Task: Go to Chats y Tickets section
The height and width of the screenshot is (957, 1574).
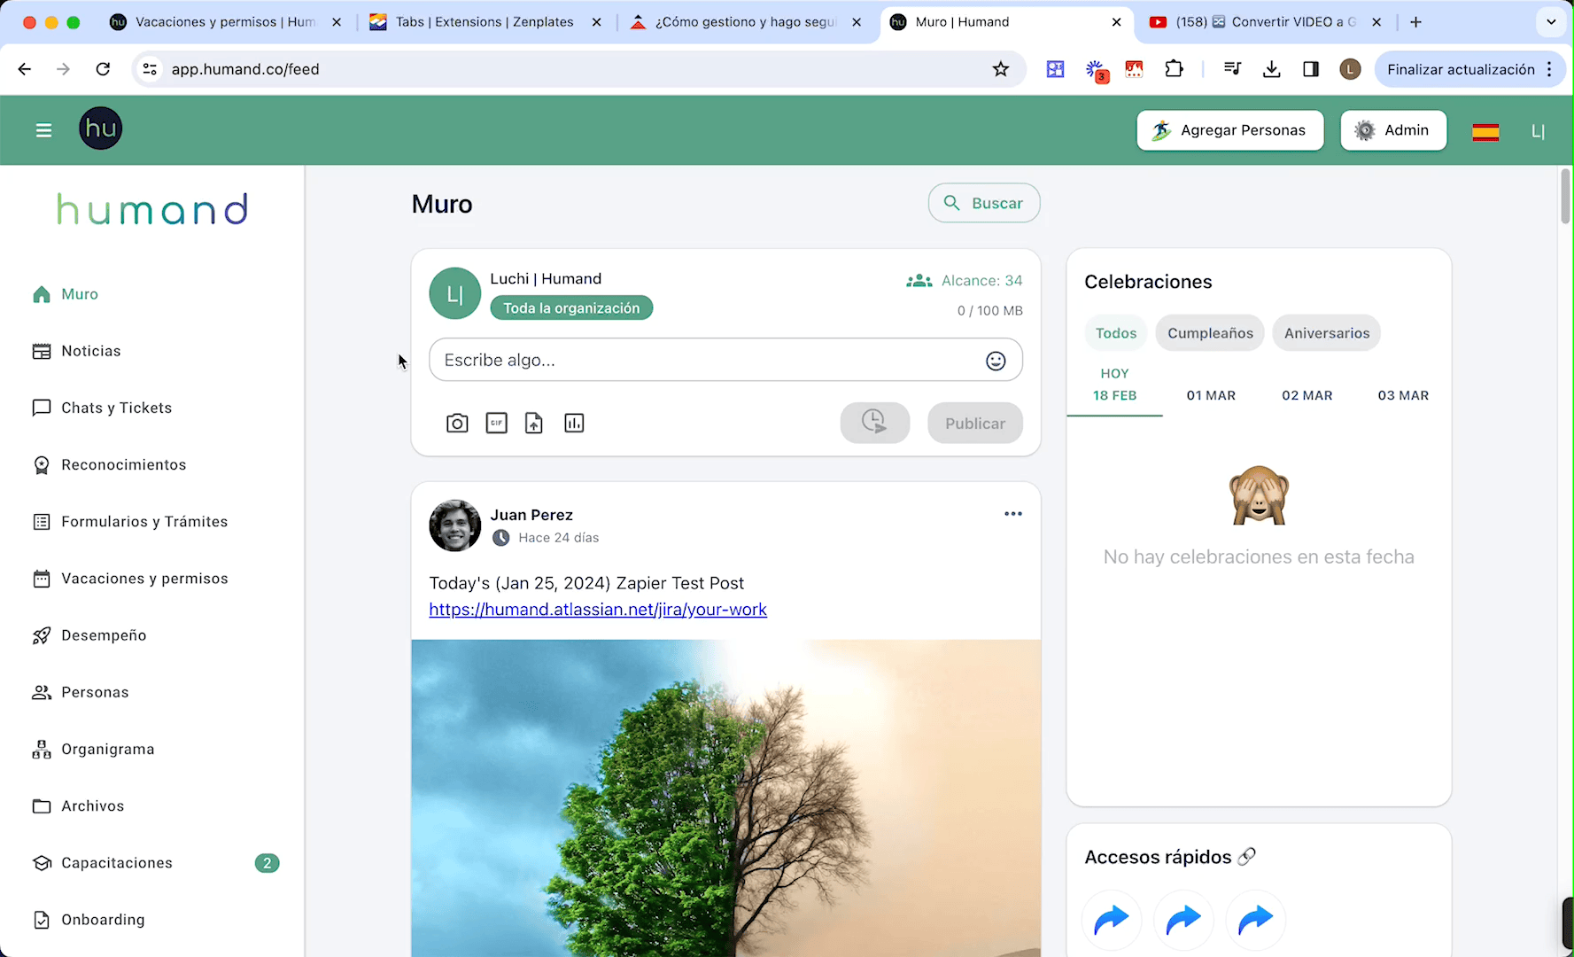Action: pos(116,408)
